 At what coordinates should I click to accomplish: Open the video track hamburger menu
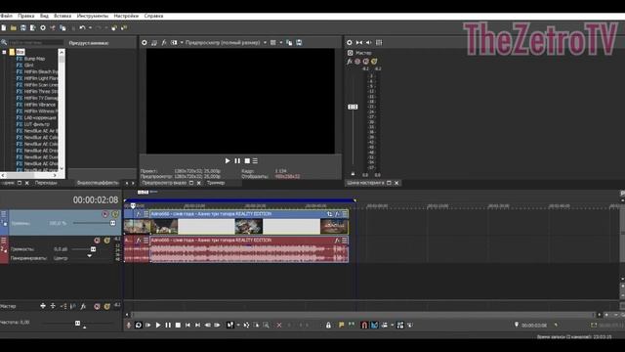(x=4, y=214)
